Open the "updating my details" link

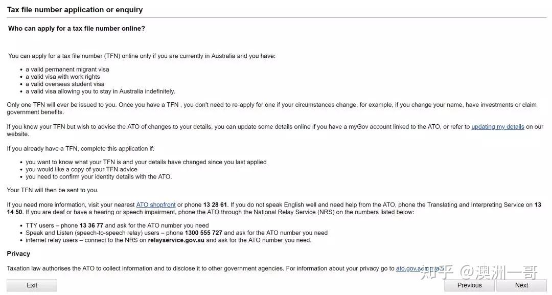[x=497, y=127]
